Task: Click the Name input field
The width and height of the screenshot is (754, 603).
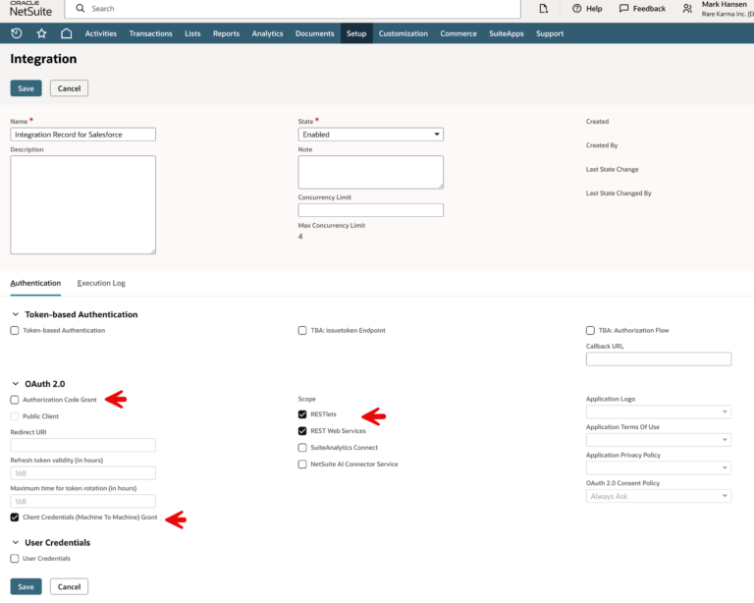Action: click(x=82, y=135)
